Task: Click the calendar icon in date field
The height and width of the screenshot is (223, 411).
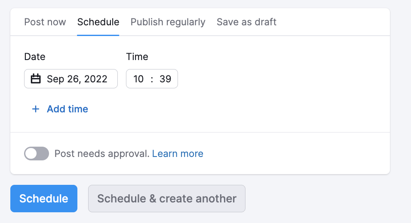Action: point(36,78)
